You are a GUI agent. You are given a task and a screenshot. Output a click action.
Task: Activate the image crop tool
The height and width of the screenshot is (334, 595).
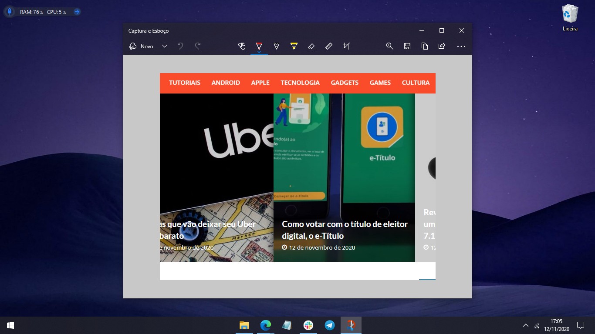(346, 46)
